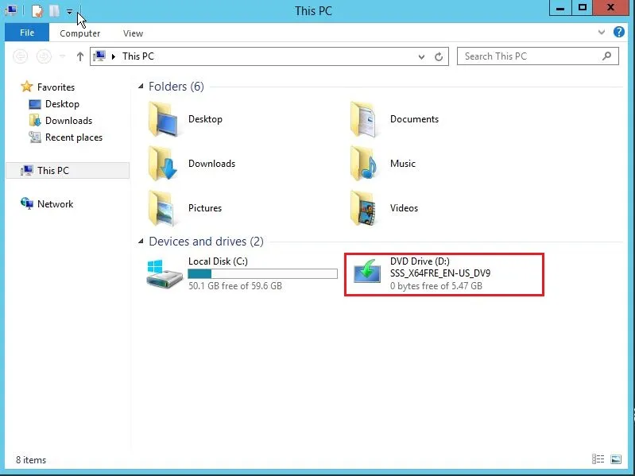Click the Devices and drives (2) heading
Screen dimensions: 635x476
tap(206, 242)
